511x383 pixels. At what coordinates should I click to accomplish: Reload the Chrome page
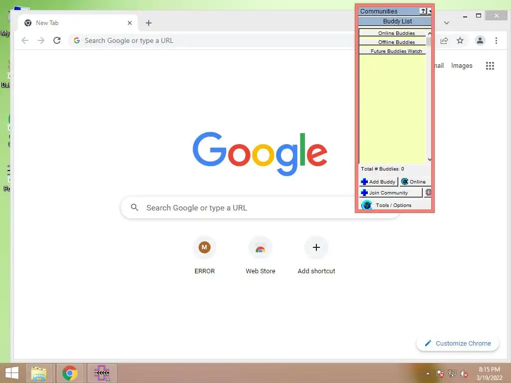[57, 40]
